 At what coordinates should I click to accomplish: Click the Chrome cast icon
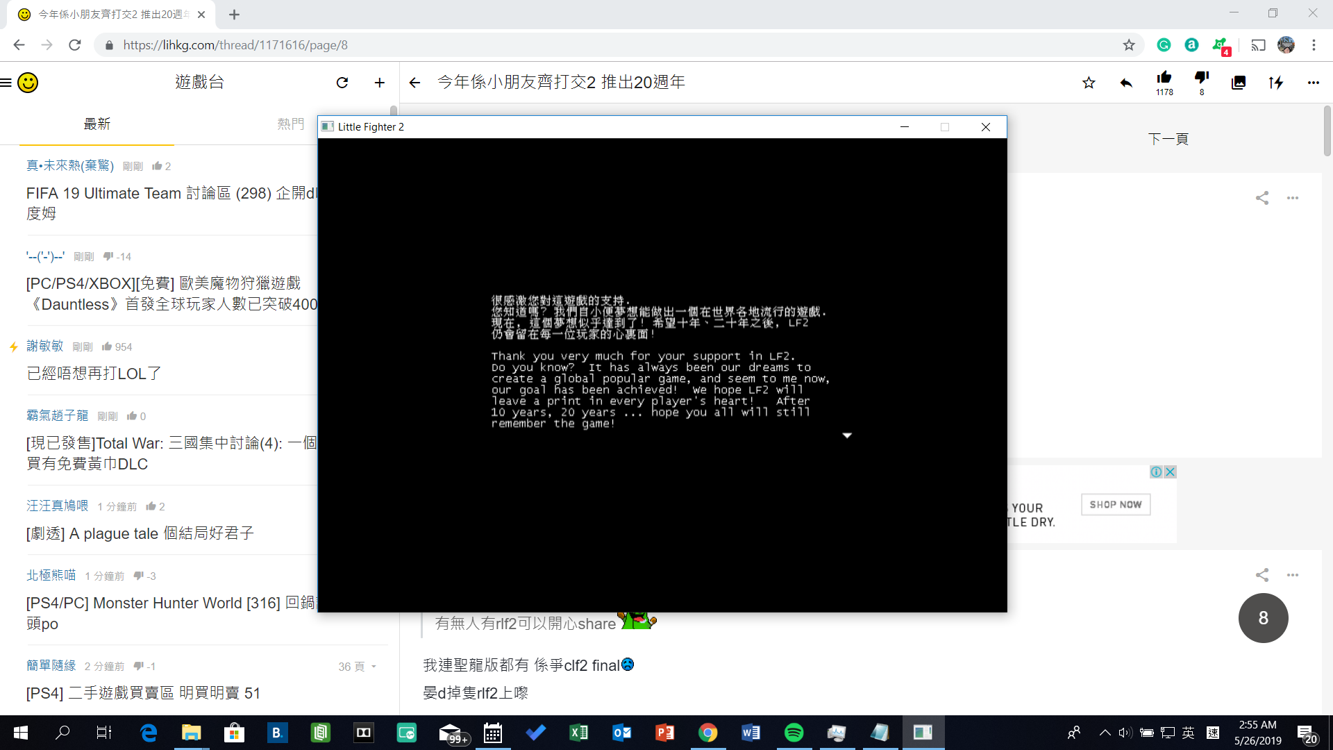point(1258,45)
